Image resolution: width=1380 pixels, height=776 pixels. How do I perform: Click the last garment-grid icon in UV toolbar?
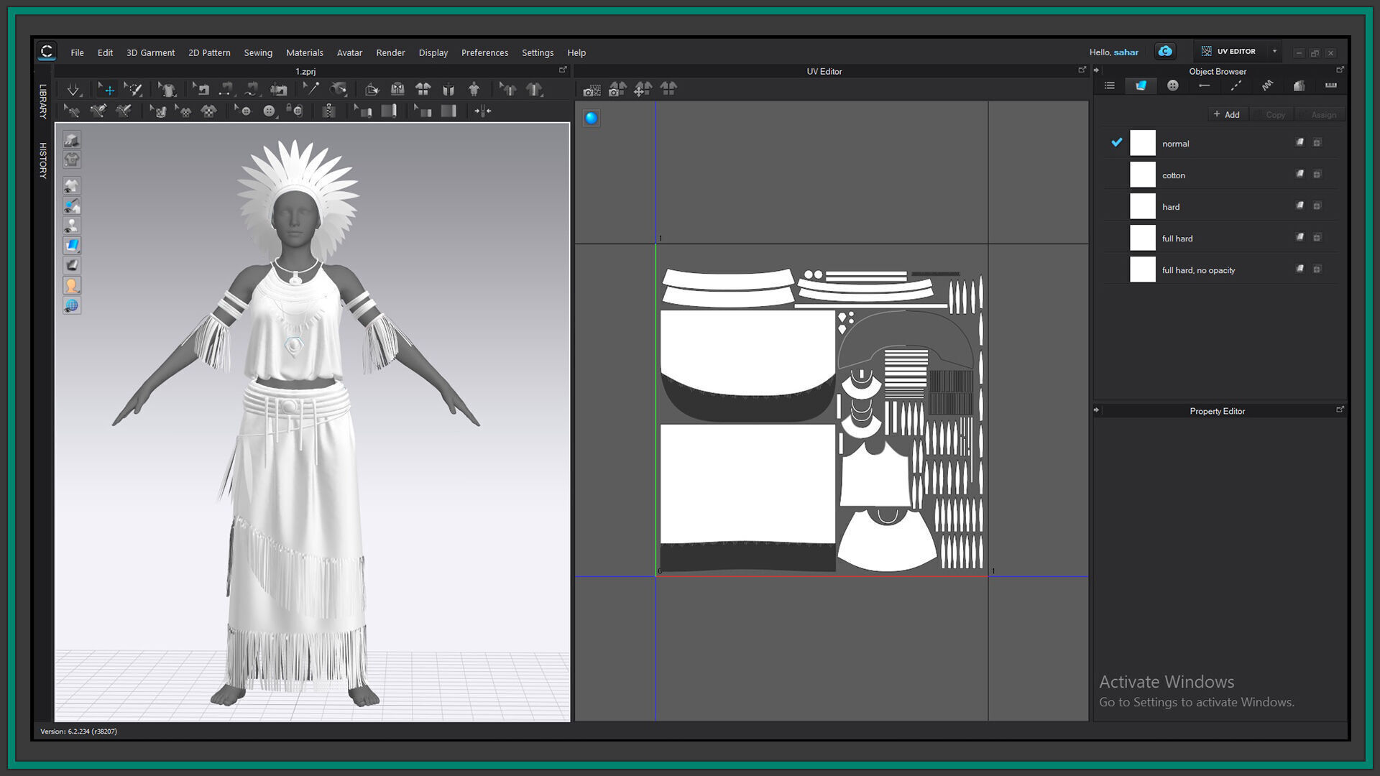[x=668, y=89]
